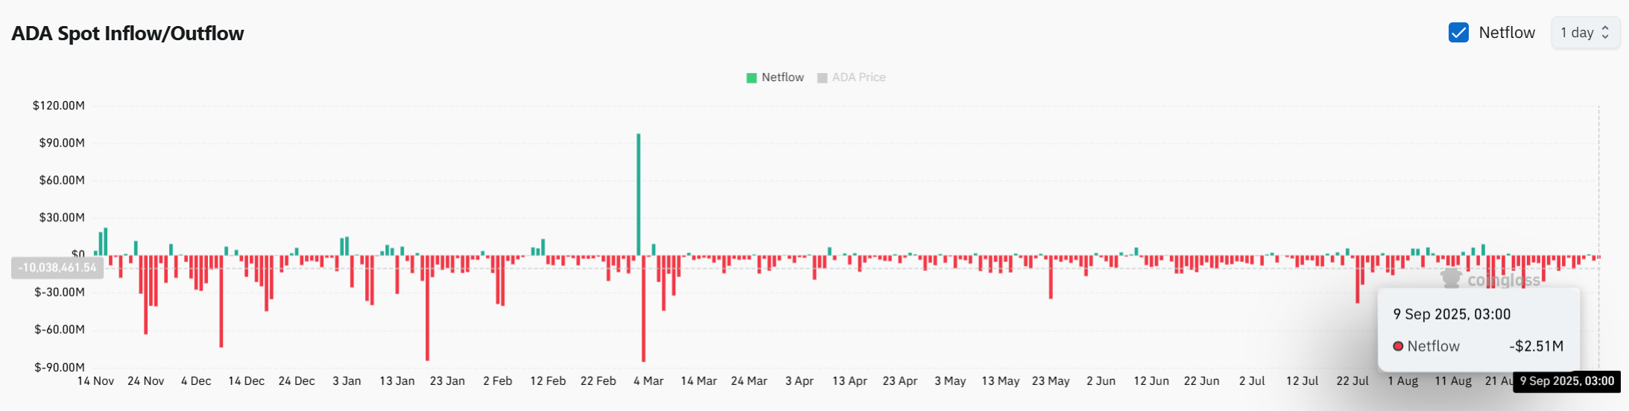Click the coinglass watermark logo
This screenshot has height=411, width=1629.
1450,279
